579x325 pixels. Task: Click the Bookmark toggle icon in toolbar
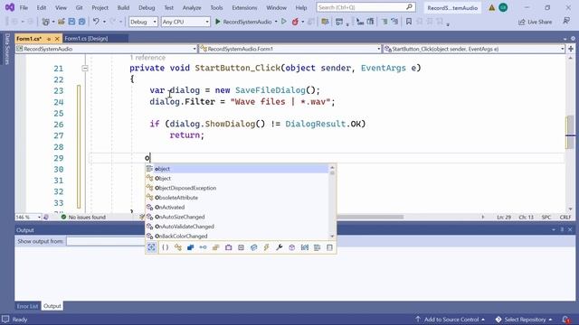pos(409,22)
